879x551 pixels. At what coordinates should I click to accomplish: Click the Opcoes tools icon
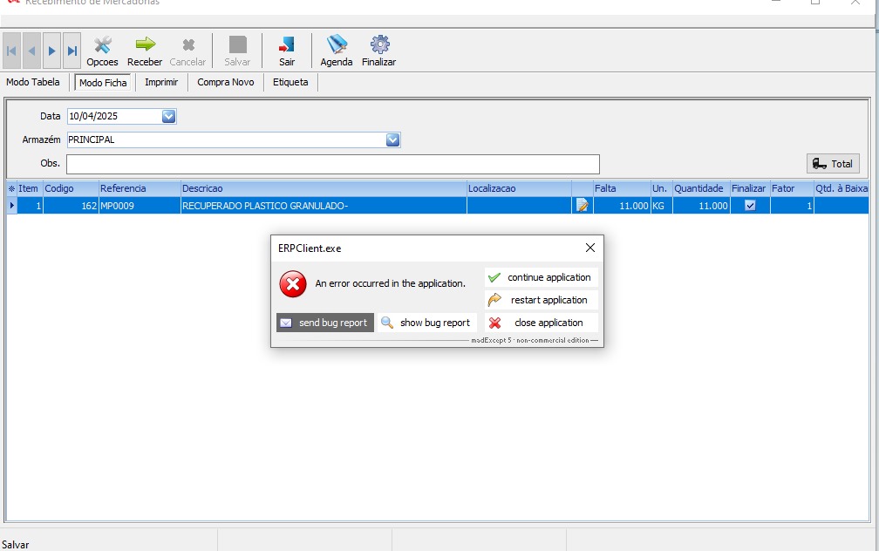(102, 45)
